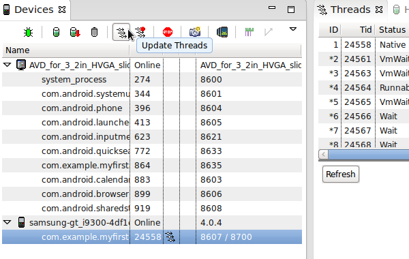Select thread row with Tid 24561

click(x=363, y=59)
